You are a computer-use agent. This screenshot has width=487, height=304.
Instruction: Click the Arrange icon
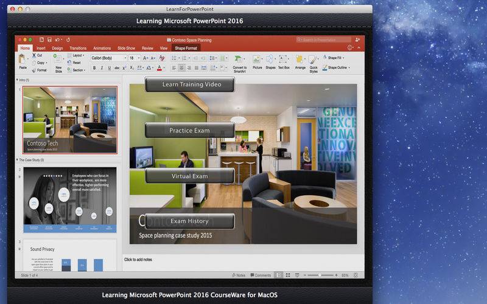[300, 59]
